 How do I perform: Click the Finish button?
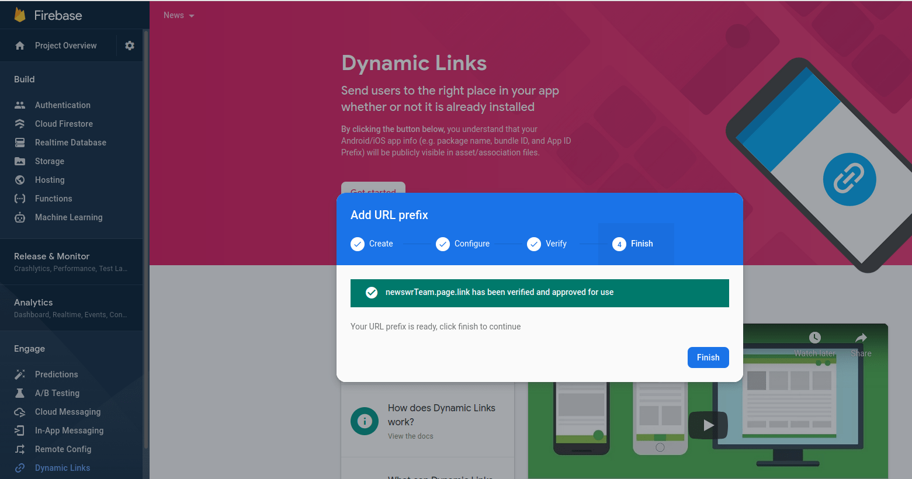708,357
